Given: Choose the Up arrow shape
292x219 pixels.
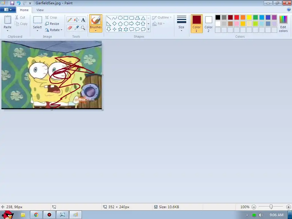Looking at the screenshot, I should click(x=143, y=24).
